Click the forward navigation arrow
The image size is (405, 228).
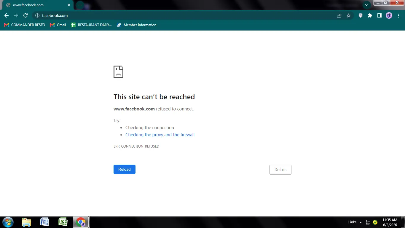tap(16, 15)
